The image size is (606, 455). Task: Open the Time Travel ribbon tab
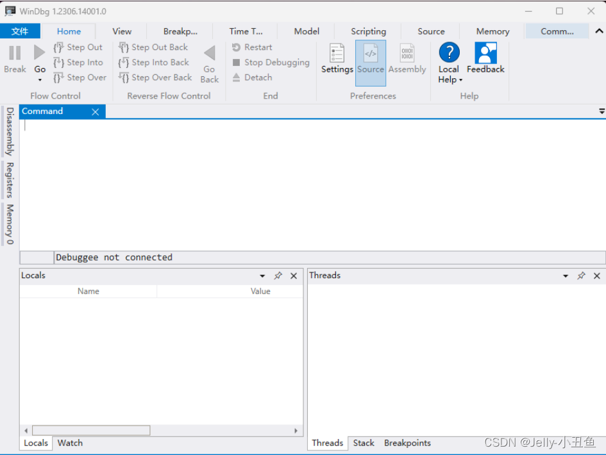pos(246,31)
